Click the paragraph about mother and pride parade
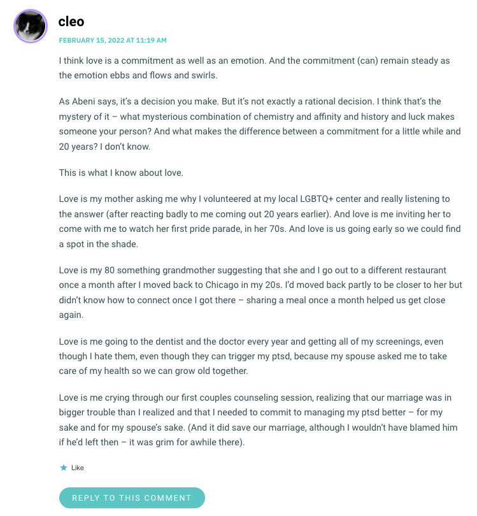 255,222
